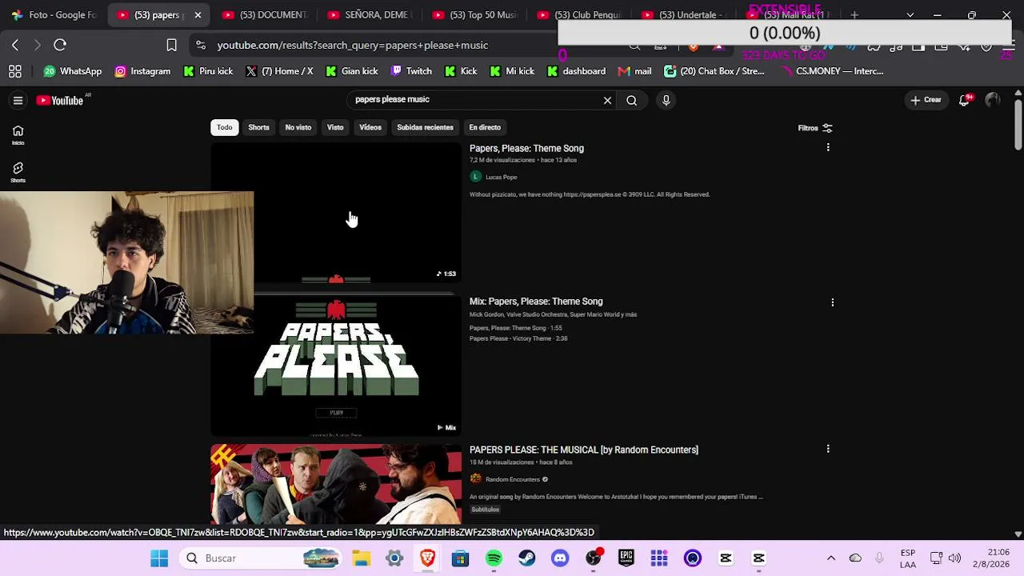Image resolution: width=1024 pixels, height=576 pixels.
Task: Filter results by Subidas recientes chip
Action: (x=425, y=127)
